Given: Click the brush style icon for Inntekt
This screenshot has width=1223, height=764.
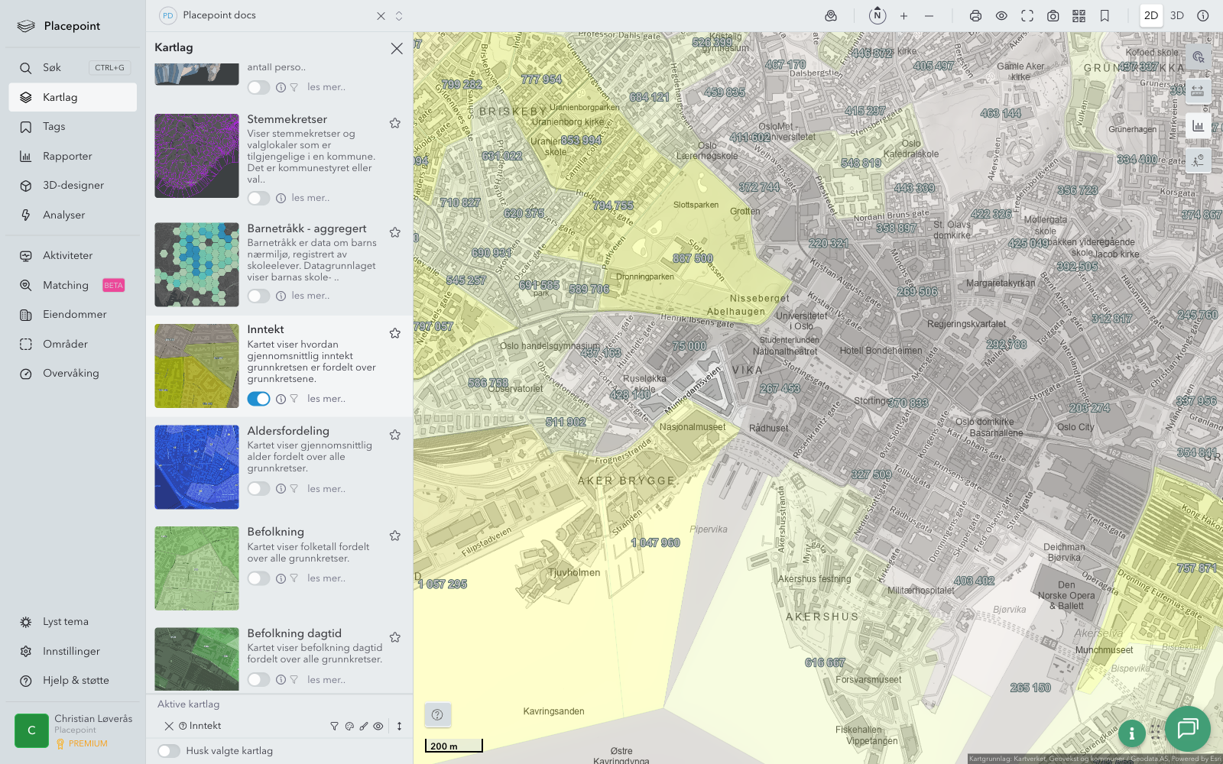Looking at the screenshot, I should 364,727.
